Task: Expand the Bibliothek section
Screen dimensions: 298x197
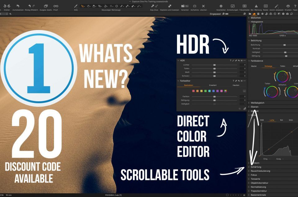Action: pyautogui.click(x=249, y=18)
